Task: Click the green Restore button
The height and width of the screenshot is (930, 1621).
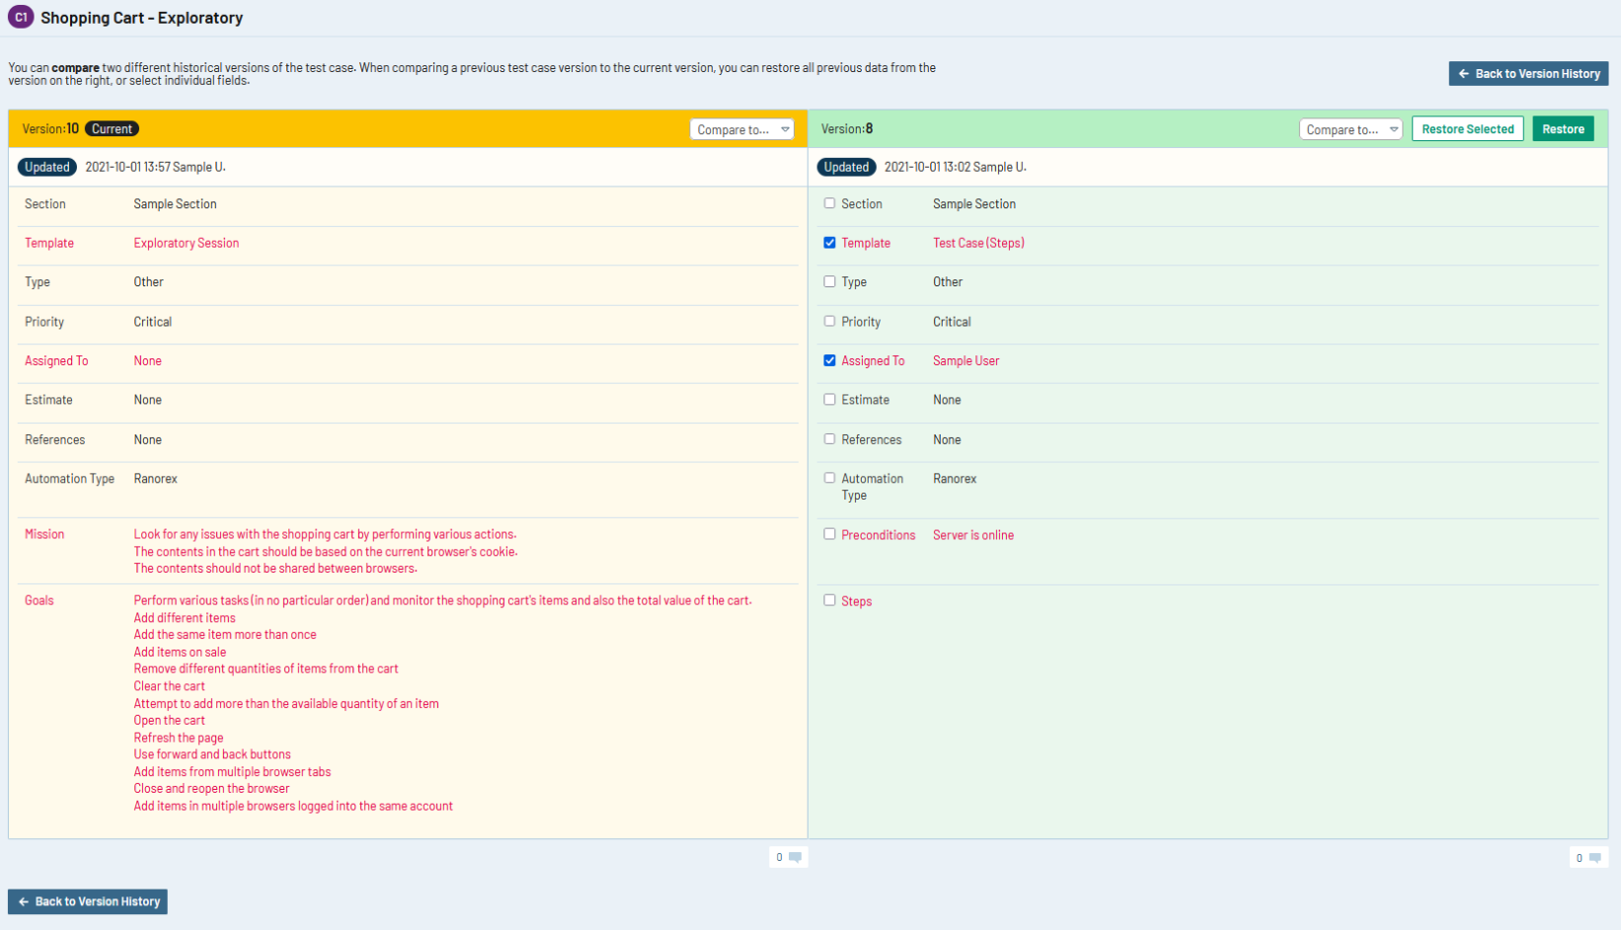Action: (1563, 129)
